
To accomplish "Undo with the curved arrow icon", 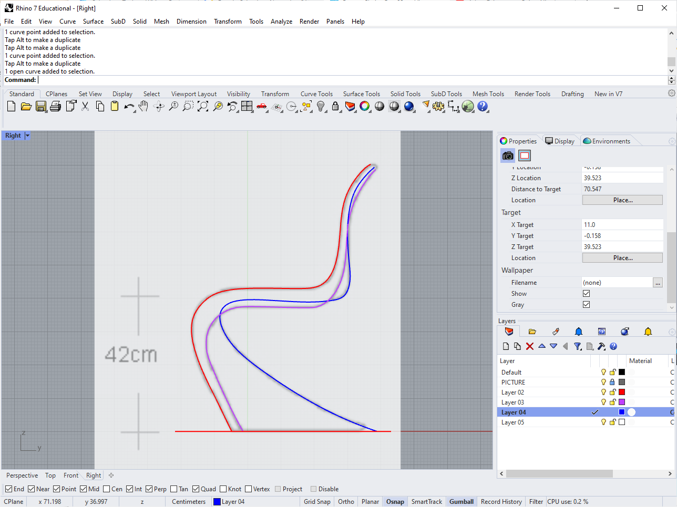I will (129, 107).
